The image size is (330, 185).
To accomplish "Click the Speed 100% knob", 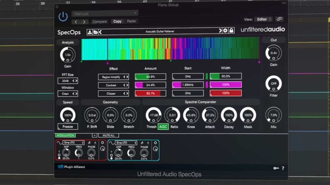I will click(68, 115).
